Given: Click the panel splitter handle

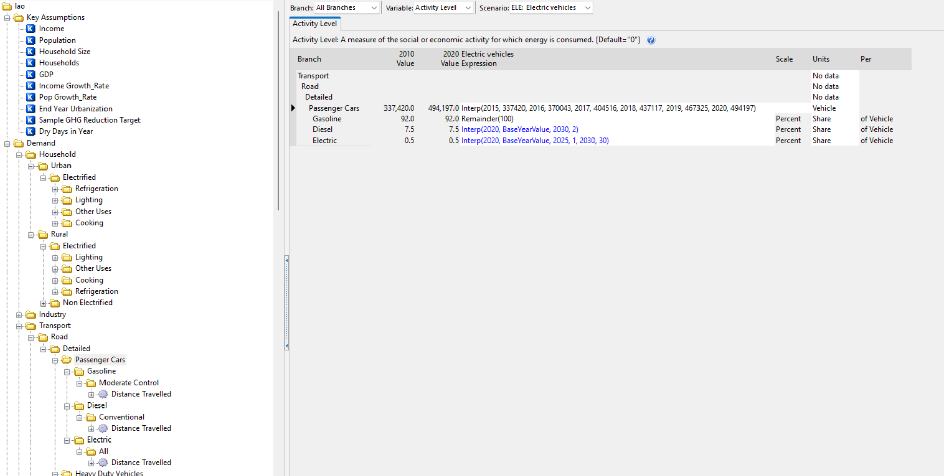Looking at the screenshot, I should click(287, 303).
